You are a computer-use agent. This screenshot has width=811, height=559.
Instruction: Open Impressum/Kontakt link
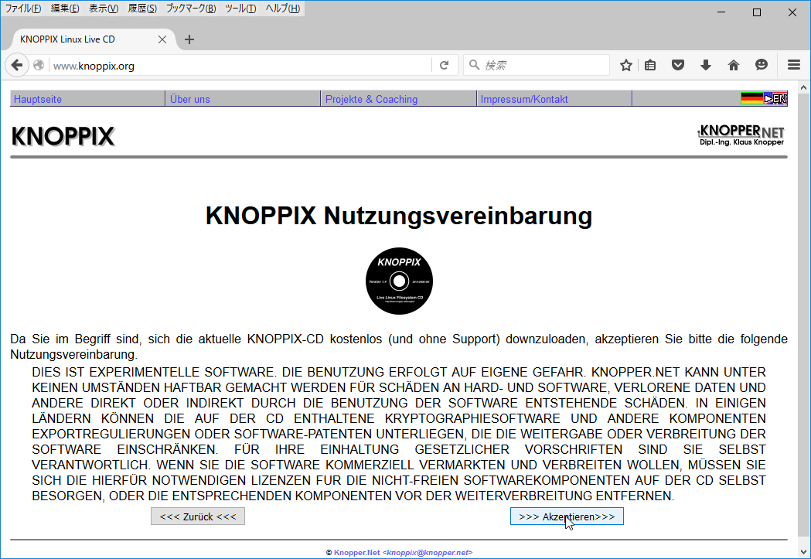[524, 99]
